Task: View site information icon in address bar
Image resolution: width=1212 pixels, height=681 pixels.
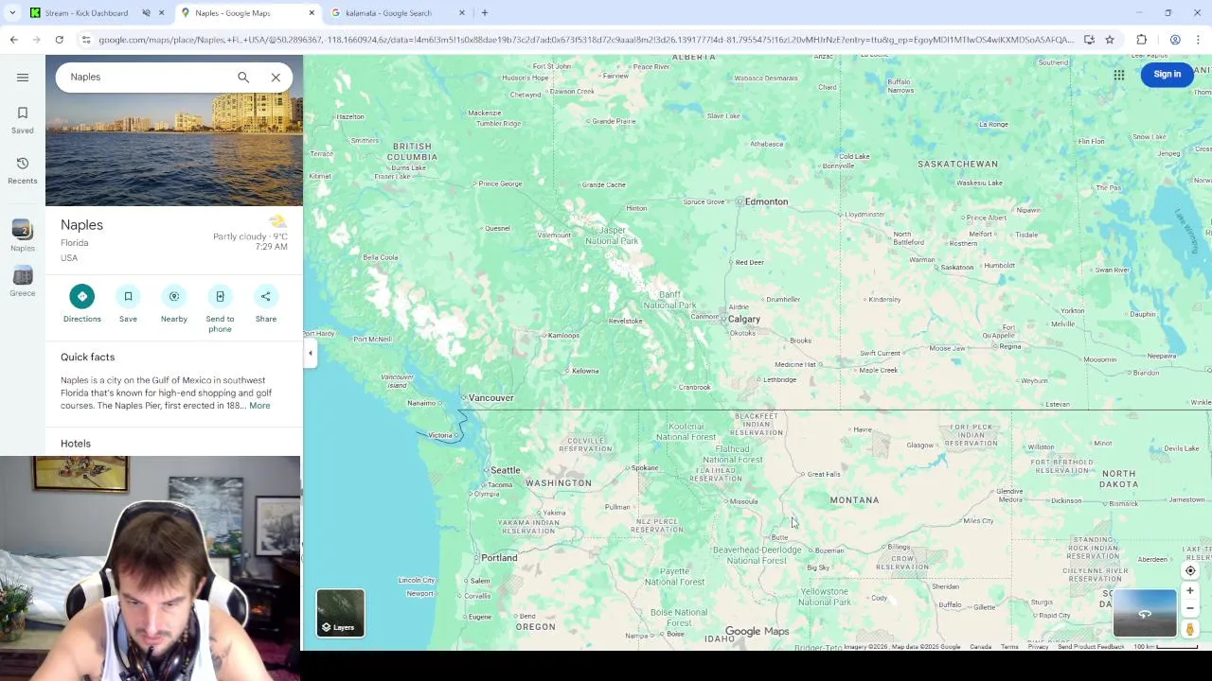Action: pos(86,40)
